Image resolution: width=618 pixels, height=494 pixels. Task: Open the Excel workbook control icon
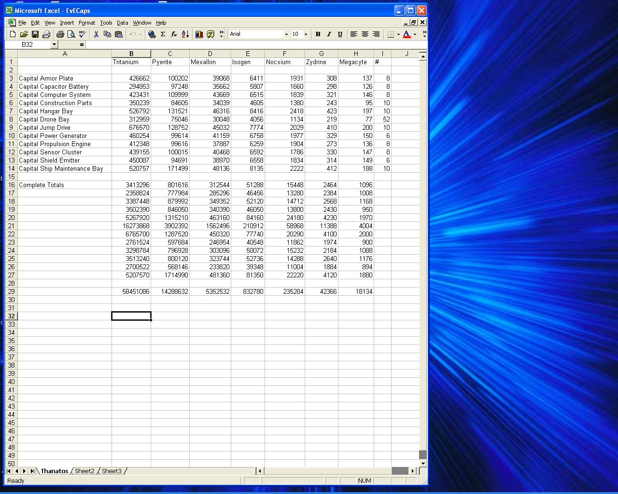click(x=11, y=23)
